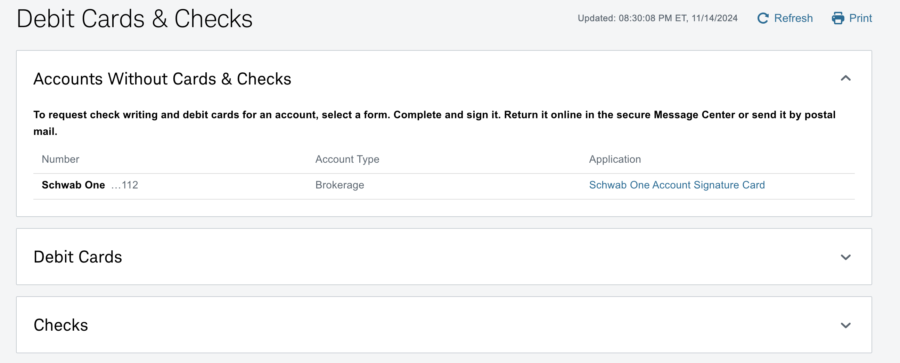The width and height of the screenshot is (900, 363).
Task: Click the Debit Cards section heading
Action: click(x=78, y=257)
